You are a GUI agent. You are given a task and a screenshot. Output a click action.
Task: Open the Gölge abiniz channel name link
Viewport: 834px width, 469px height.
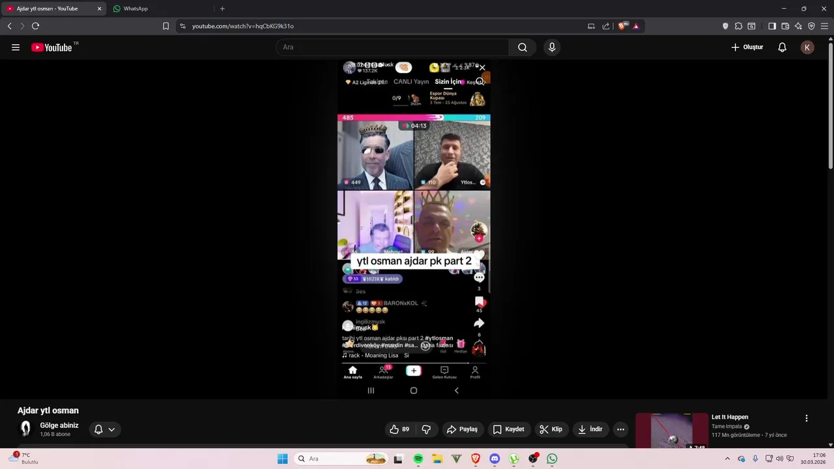point(59,425)
